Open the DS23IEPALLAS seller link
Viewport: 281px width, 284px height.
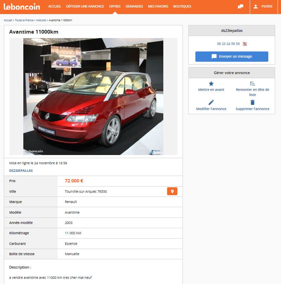21,170
